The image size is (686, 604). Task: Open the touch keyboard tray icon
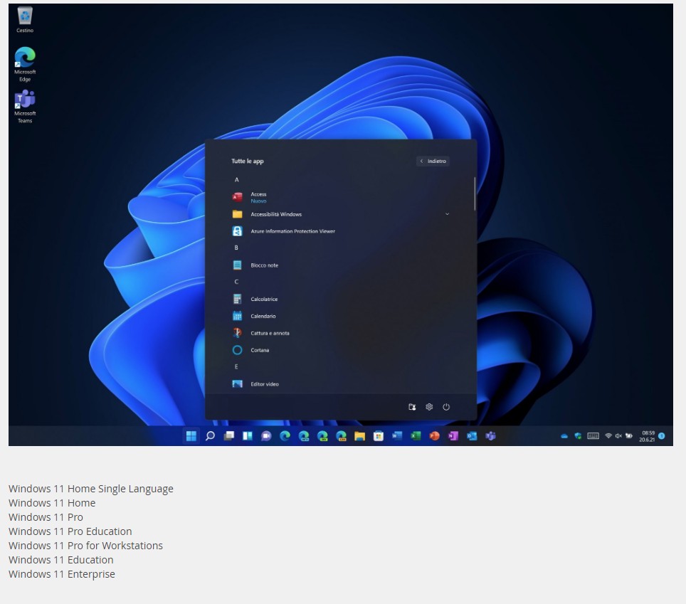click(x=593, y=435)
